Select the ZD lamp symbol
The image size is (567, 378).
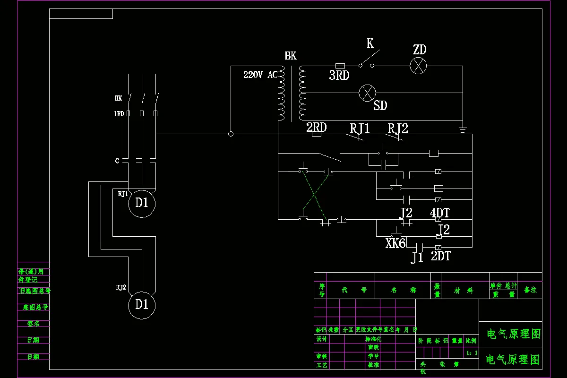tap(418, 66)
